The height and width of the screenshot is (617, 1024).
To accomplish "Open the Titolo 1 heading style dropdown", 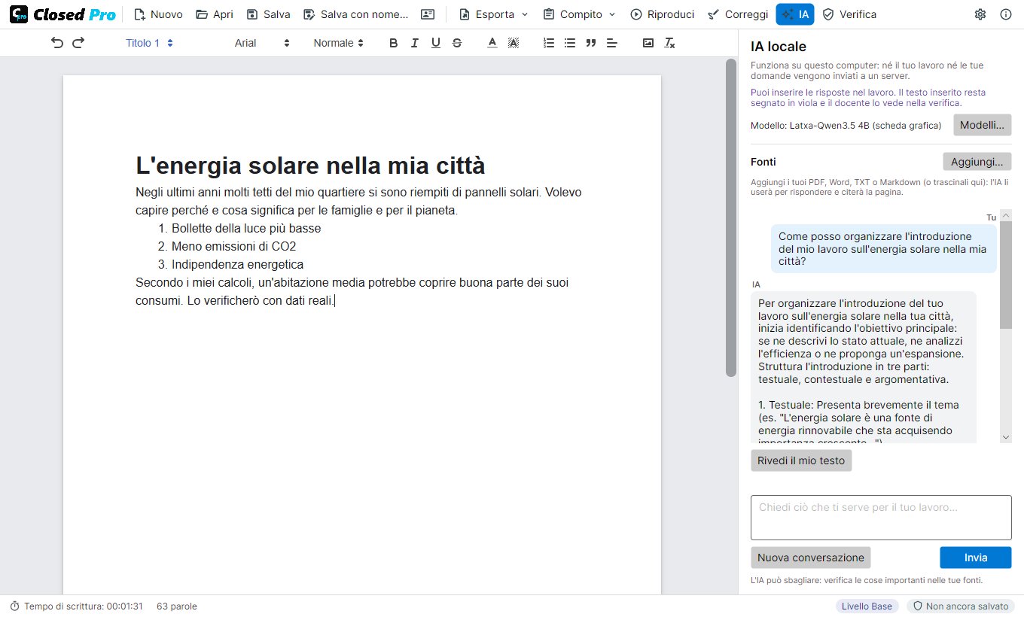I will tap(149, 43).
